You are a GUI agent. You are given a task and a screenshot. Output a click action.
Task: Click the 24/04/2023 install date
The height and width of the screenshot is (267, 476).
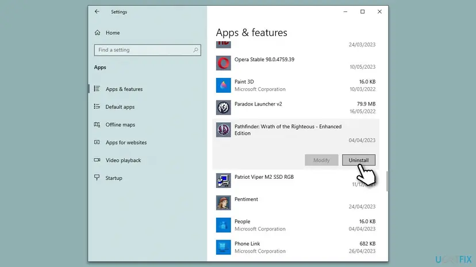click(362, 206)
